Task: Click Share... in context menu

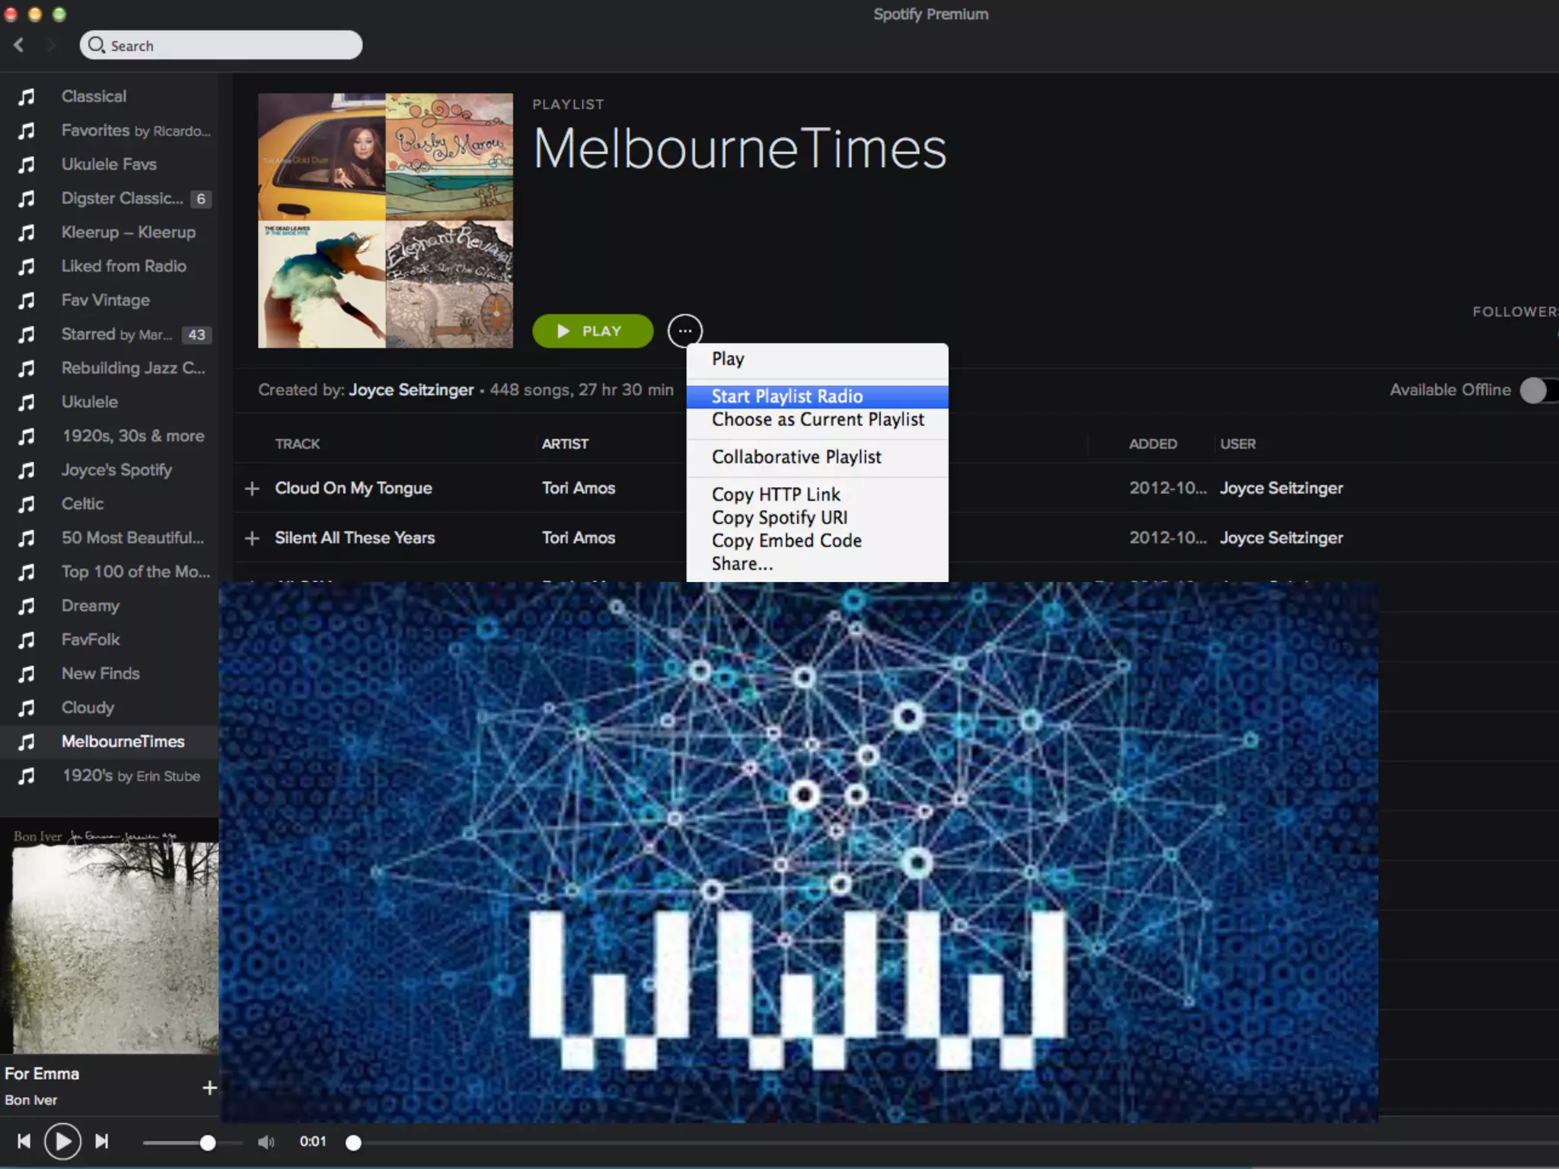Action: (742, 564)
